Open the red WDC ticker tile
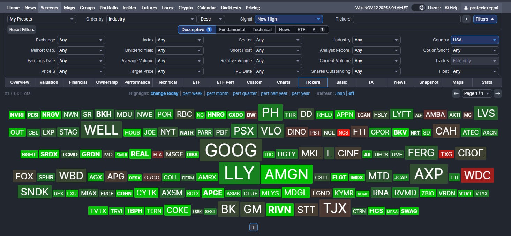This screenshot has width=511, height=236. click(x=478, y=176)
